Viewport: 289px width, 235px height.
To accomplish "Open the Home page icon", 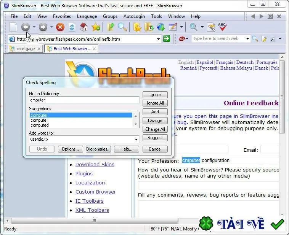I will coord(83,27).
